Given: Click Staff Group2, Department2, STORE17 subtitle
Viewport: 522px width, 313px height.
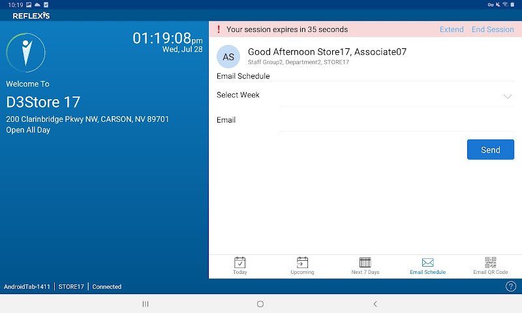Looking at the screenshot, I should (298, 62).
